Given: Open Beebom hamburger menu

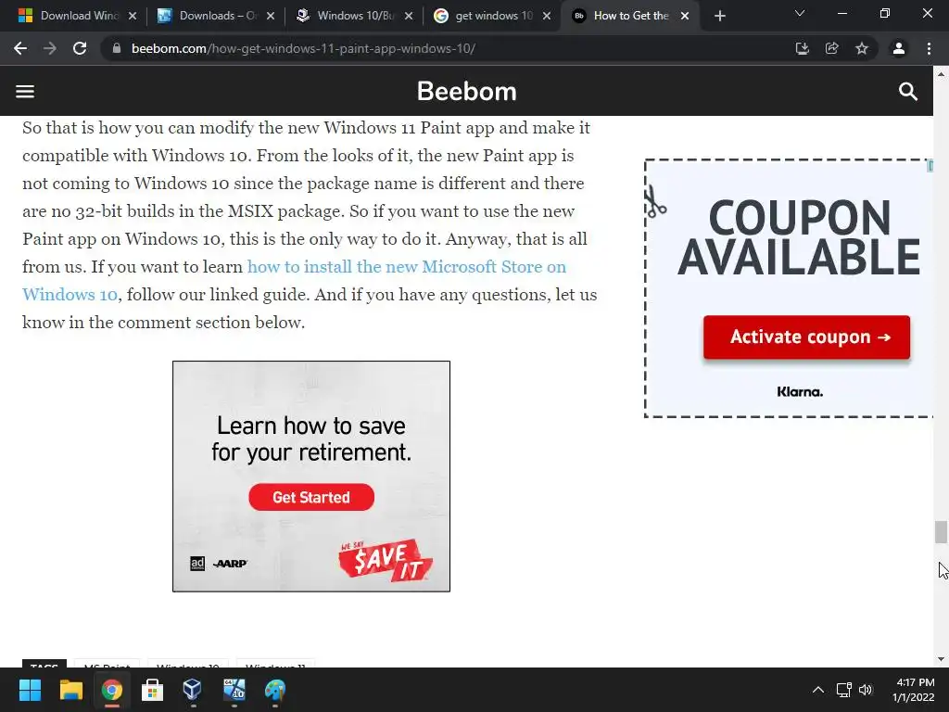Looking at the screenshot, I should pos(25,92).
